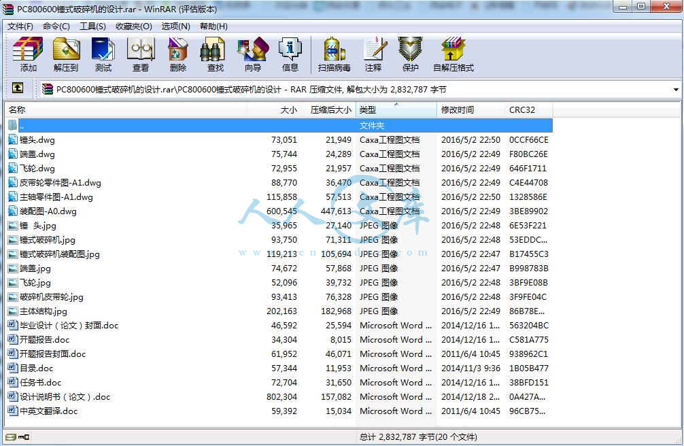Image resolution: width=684 pixels, height=446 pixels.
Task: Open the 命令(C) menu
Action: [x=56, y=27]
